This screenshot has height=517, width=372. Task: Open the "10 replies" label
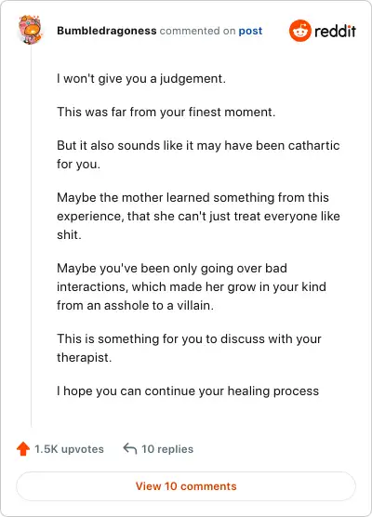click(x=167, y=449)
